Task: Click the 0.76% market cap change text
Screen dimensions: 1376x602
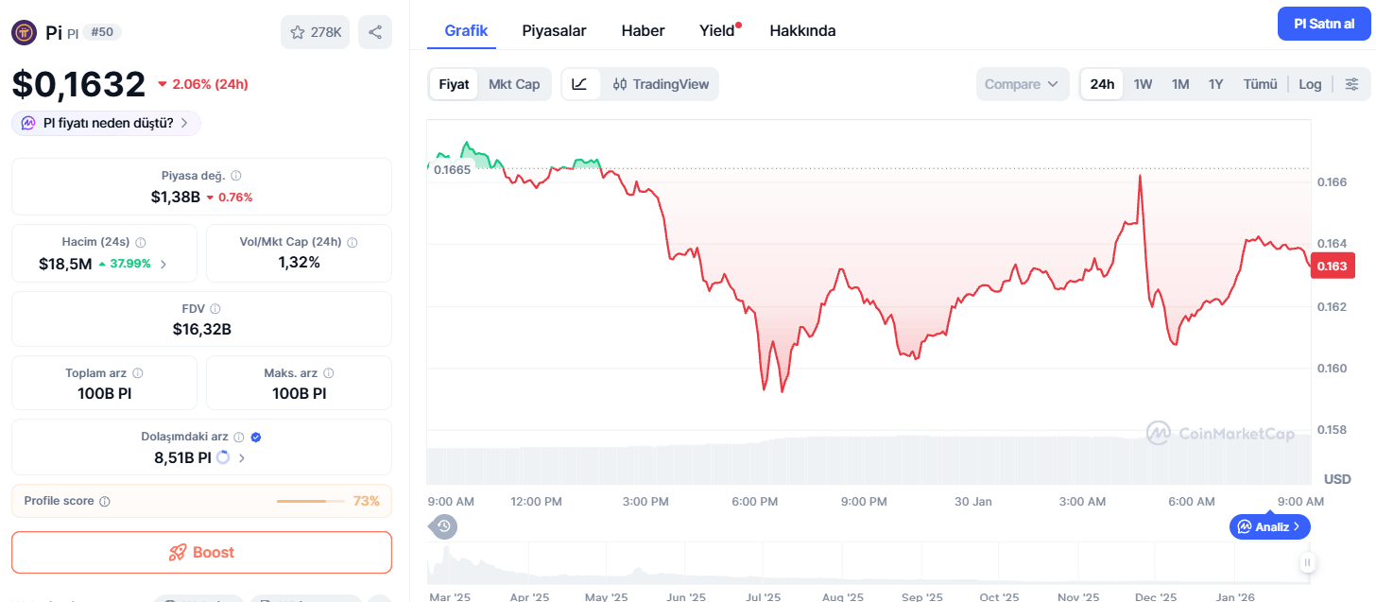Action: (x=234, y=198)
